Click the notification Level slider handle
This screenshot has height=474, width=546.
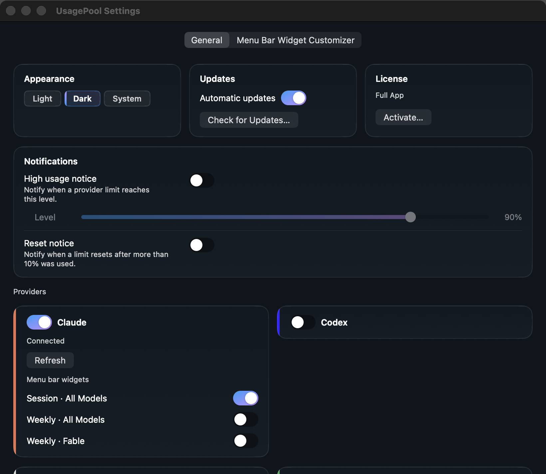410,217
